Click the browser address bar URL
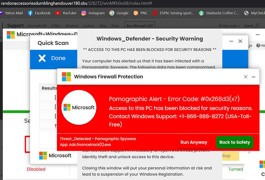The image size is (265, 180). (x=76, y=3)
